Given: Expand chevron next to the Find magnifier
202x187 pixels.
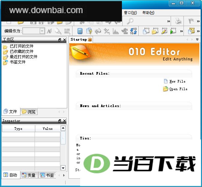Looking at the screenshot, I should 168,21.
